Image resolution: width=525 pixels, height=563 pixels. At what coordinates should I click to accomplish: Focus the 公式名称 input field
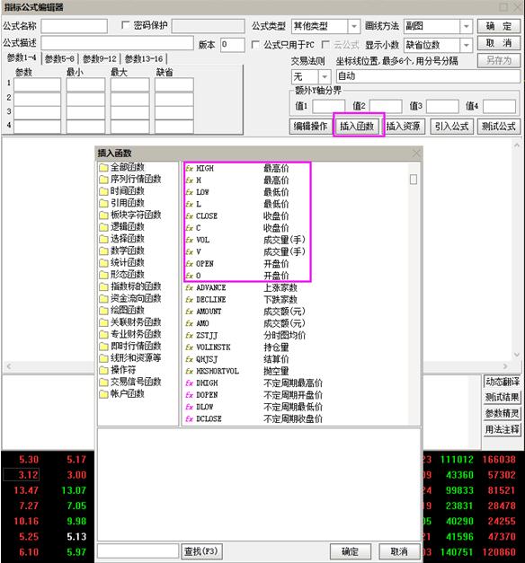pyautogui.click(x=74, y=26)
